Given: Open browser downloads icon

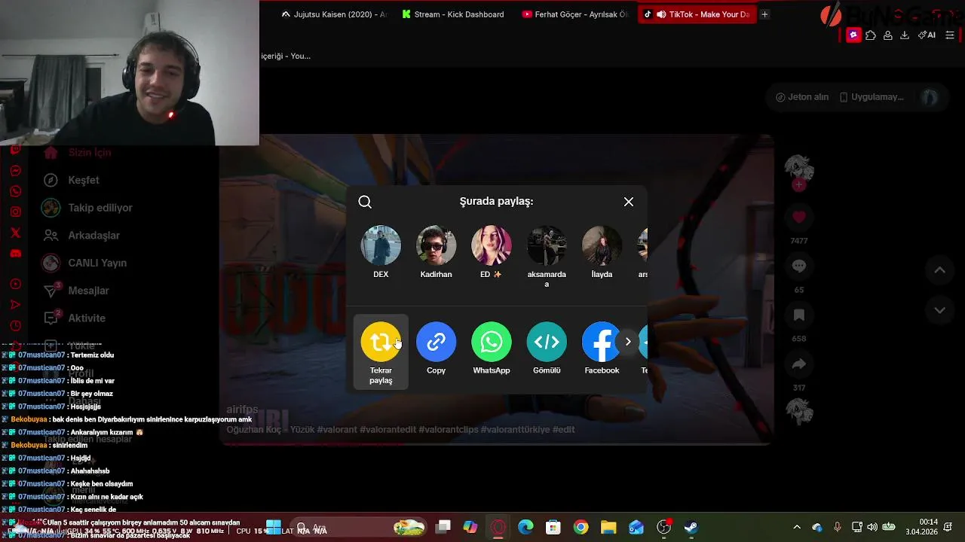Looking at the screenshot, I should [905, 35].
